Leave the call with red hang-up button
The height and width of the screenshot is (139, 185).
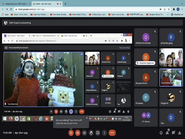112,133
